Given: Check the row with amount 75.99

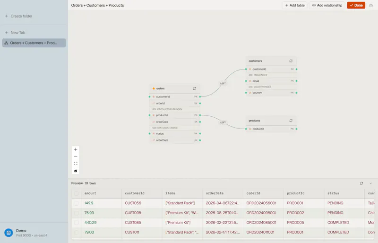Looking at the screenshot, I should [76, 213].
